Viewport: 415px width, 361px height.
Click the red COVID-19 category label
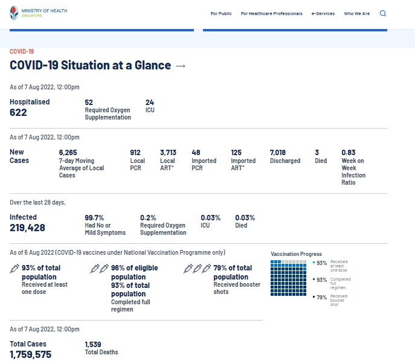click(x=22, y=52)
